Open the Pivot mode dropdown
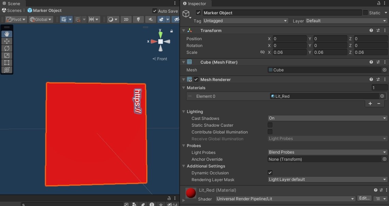 (16, 19)
